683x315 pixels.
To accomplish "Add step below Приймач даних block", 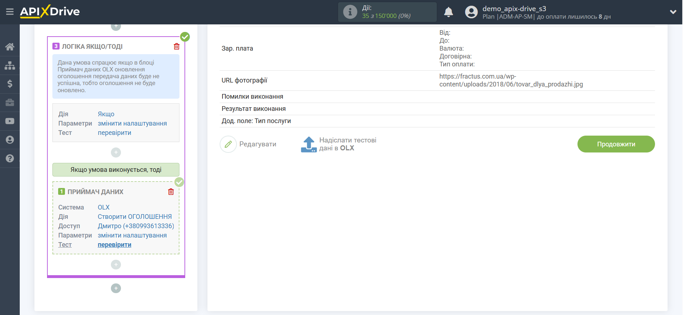I will coord(116,264).
